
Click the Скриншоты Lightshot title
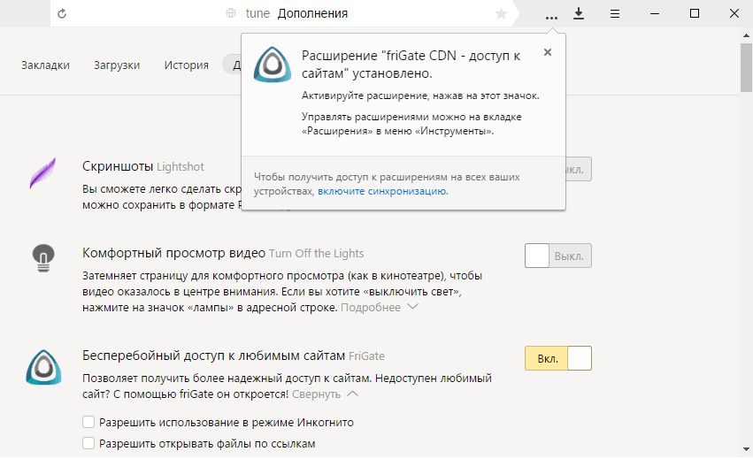[143, 166]
